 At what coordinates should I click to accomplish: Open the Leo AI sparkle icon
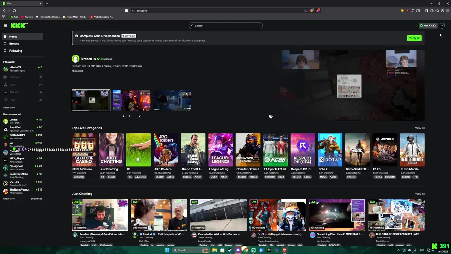437,11
